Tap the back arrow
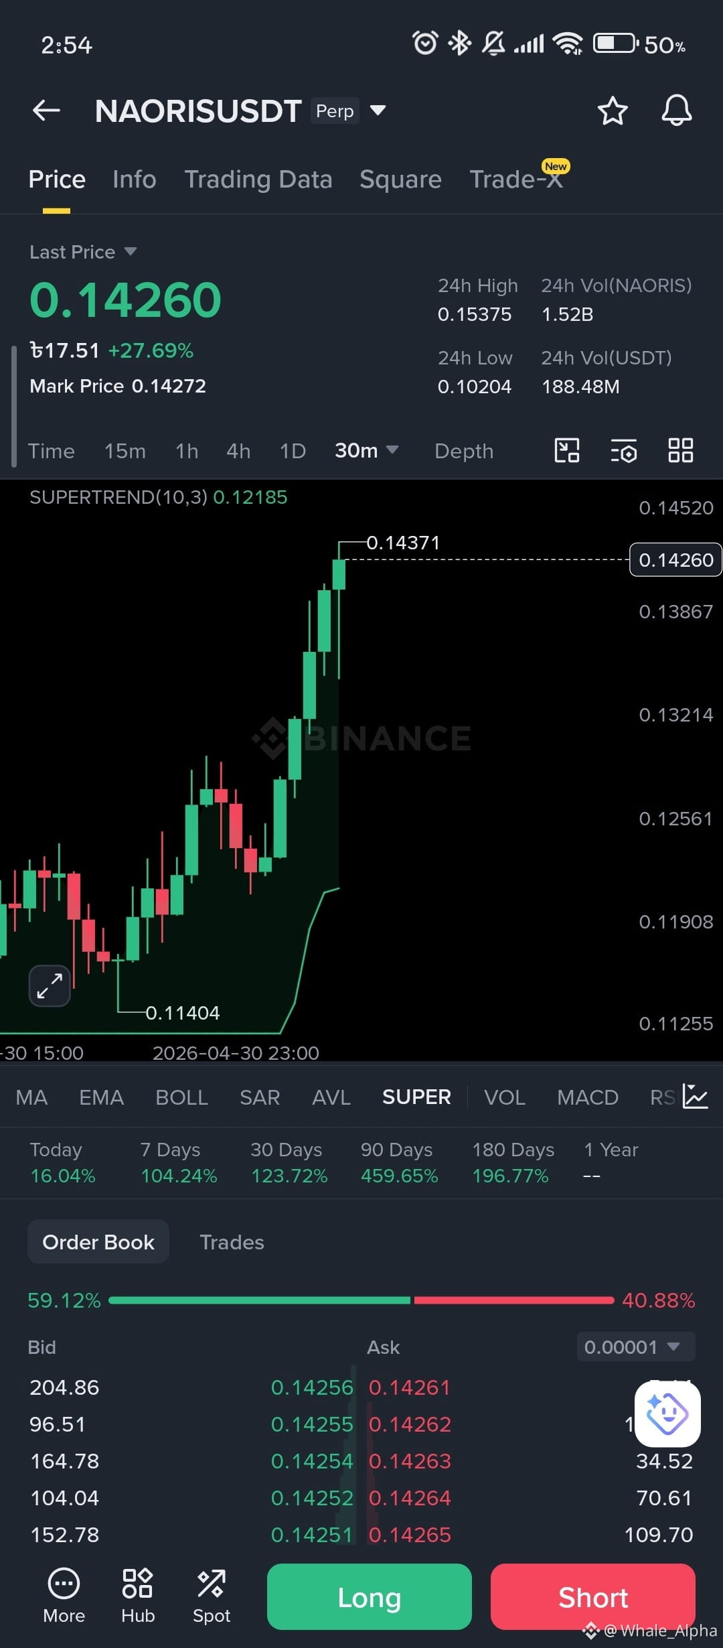This screenshot has height=1648, width=723. pyautogui.click(x=46, y=111)
